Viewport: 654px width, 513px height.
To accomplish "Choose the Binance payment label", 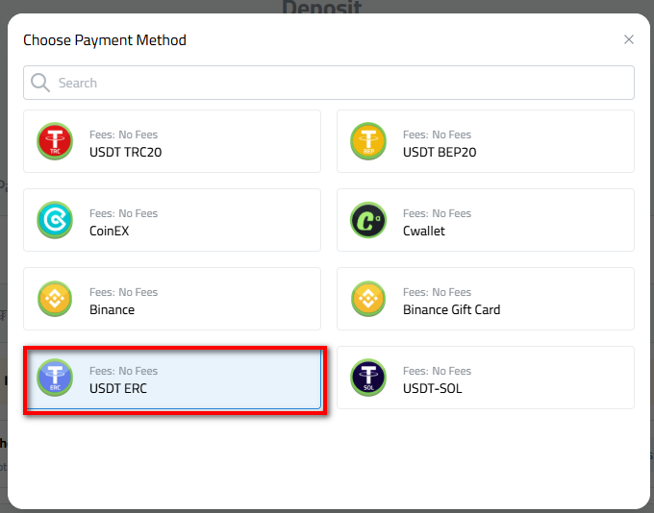I will pyautogui.click(x=112, y=309).
